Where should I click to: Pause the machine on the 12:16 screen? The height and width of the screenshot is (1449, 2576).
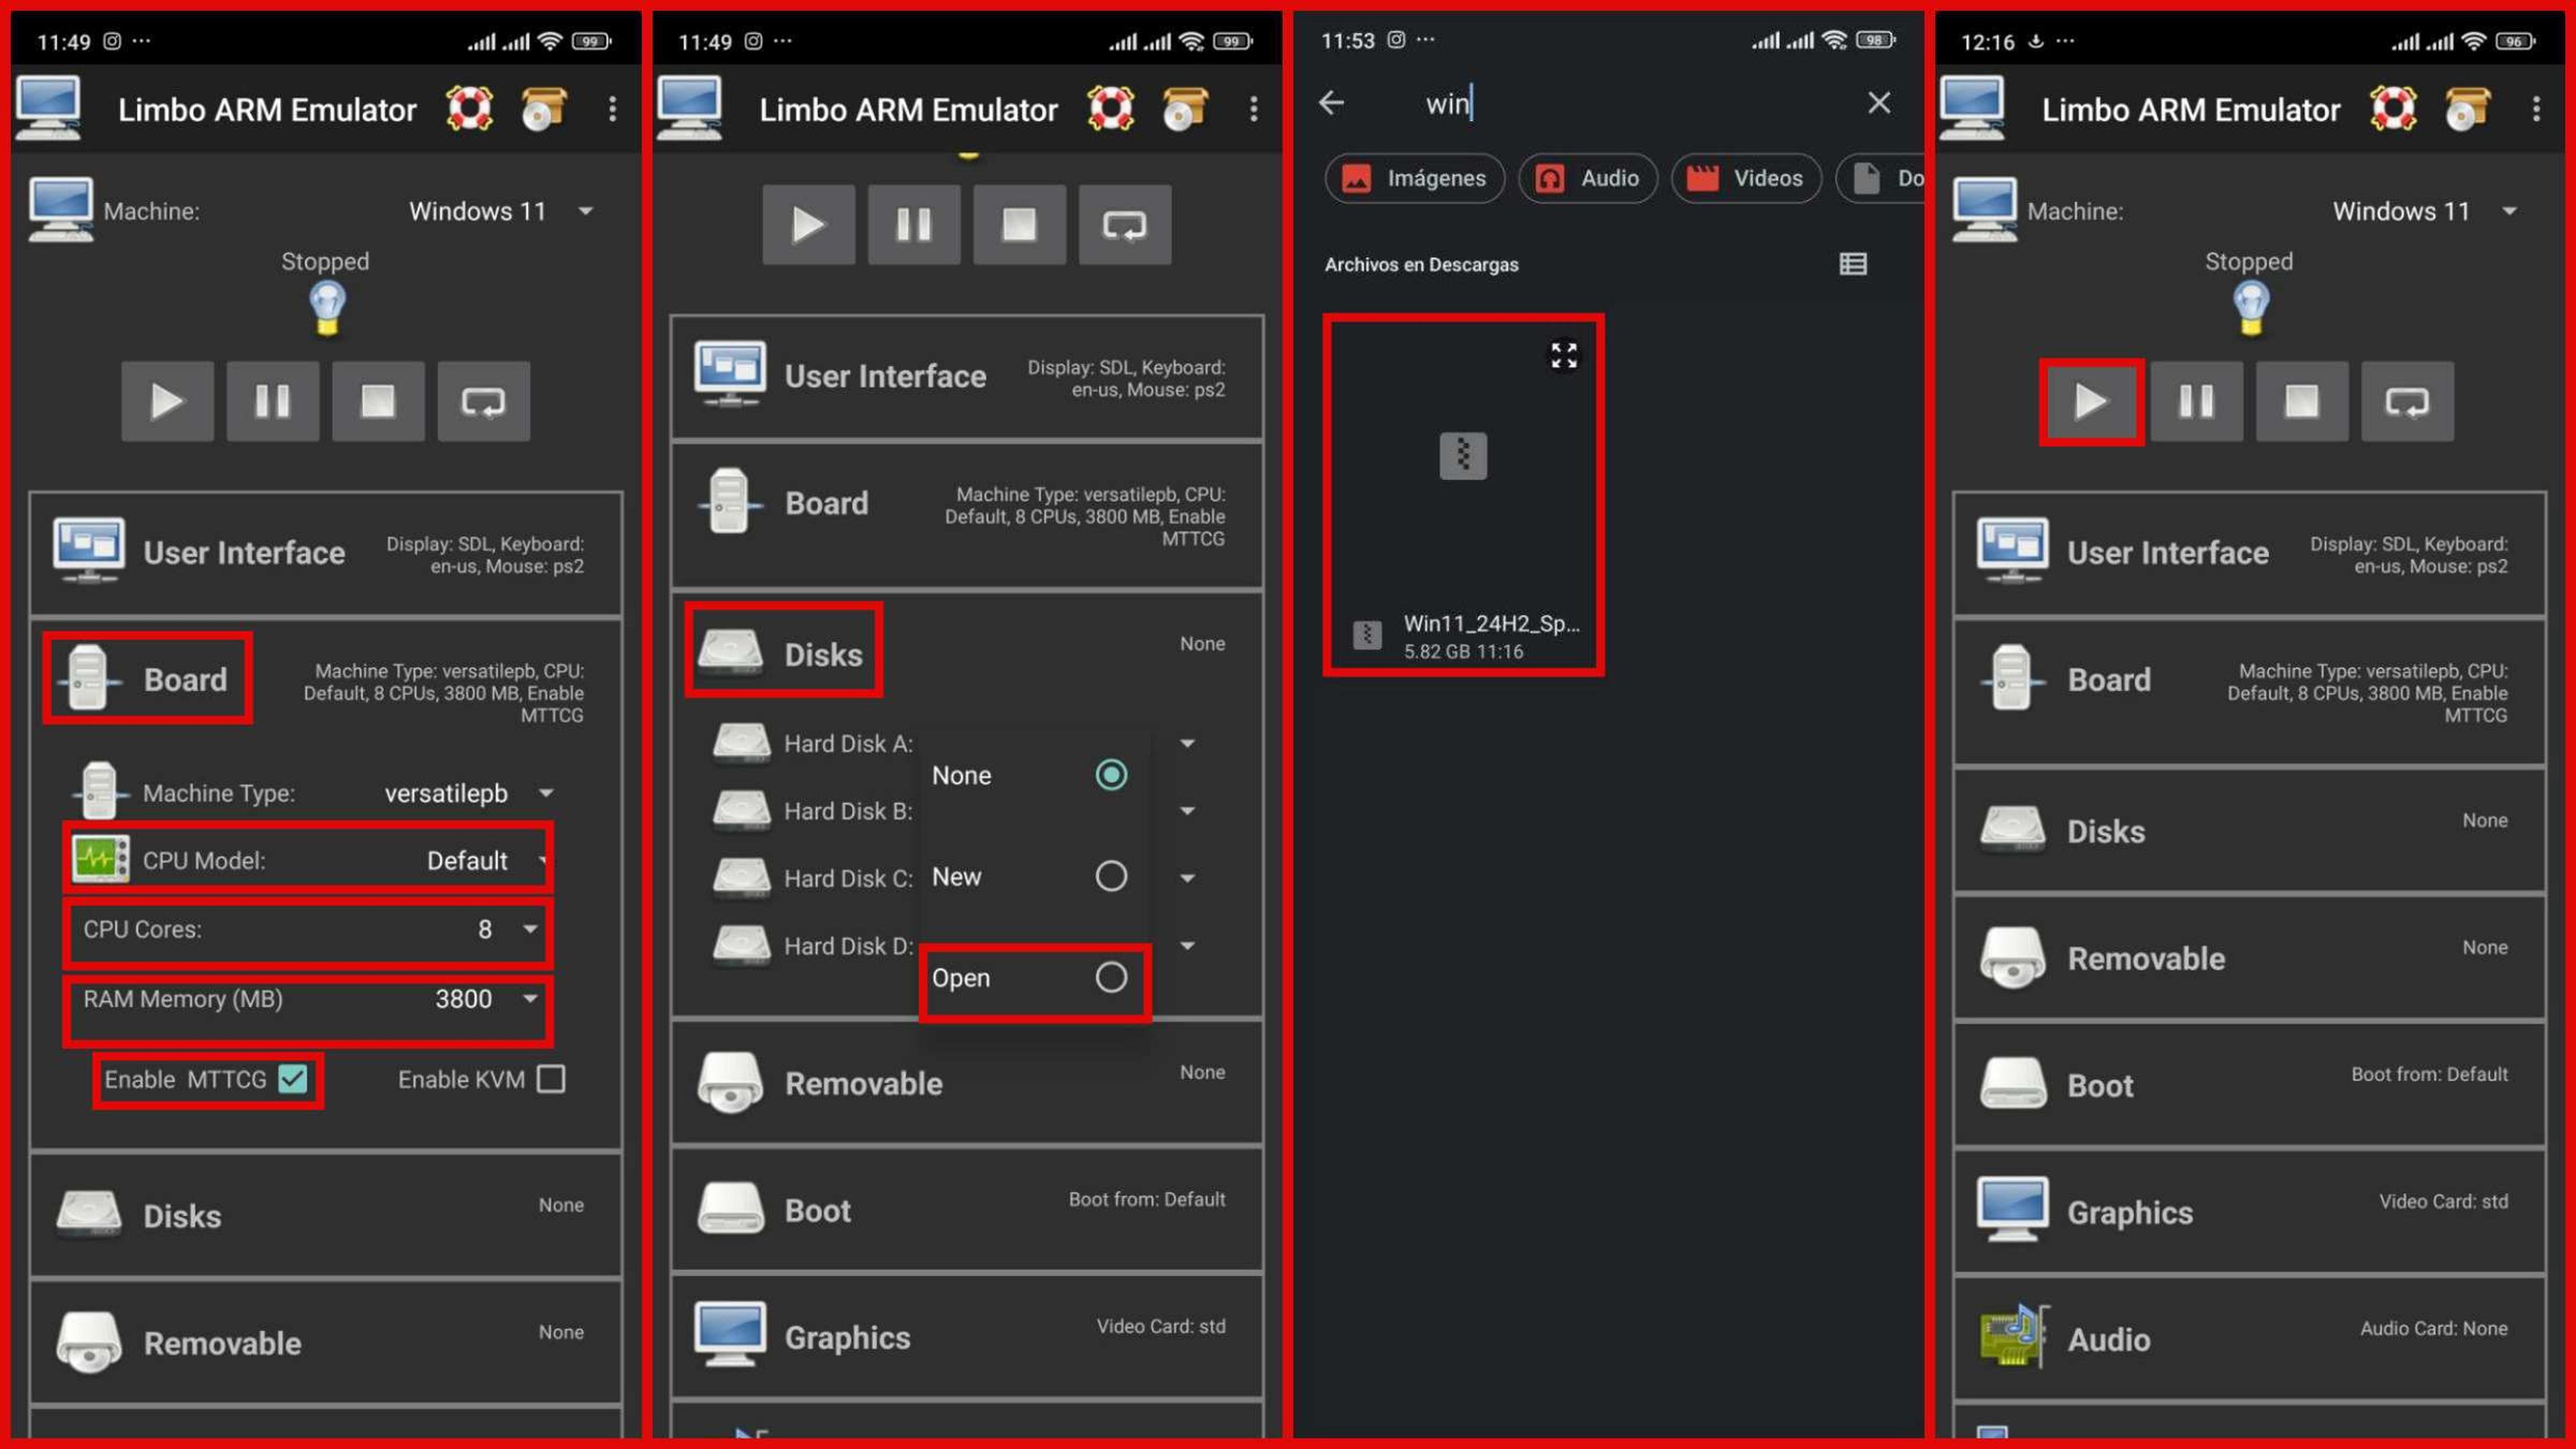click(2196, 402)
